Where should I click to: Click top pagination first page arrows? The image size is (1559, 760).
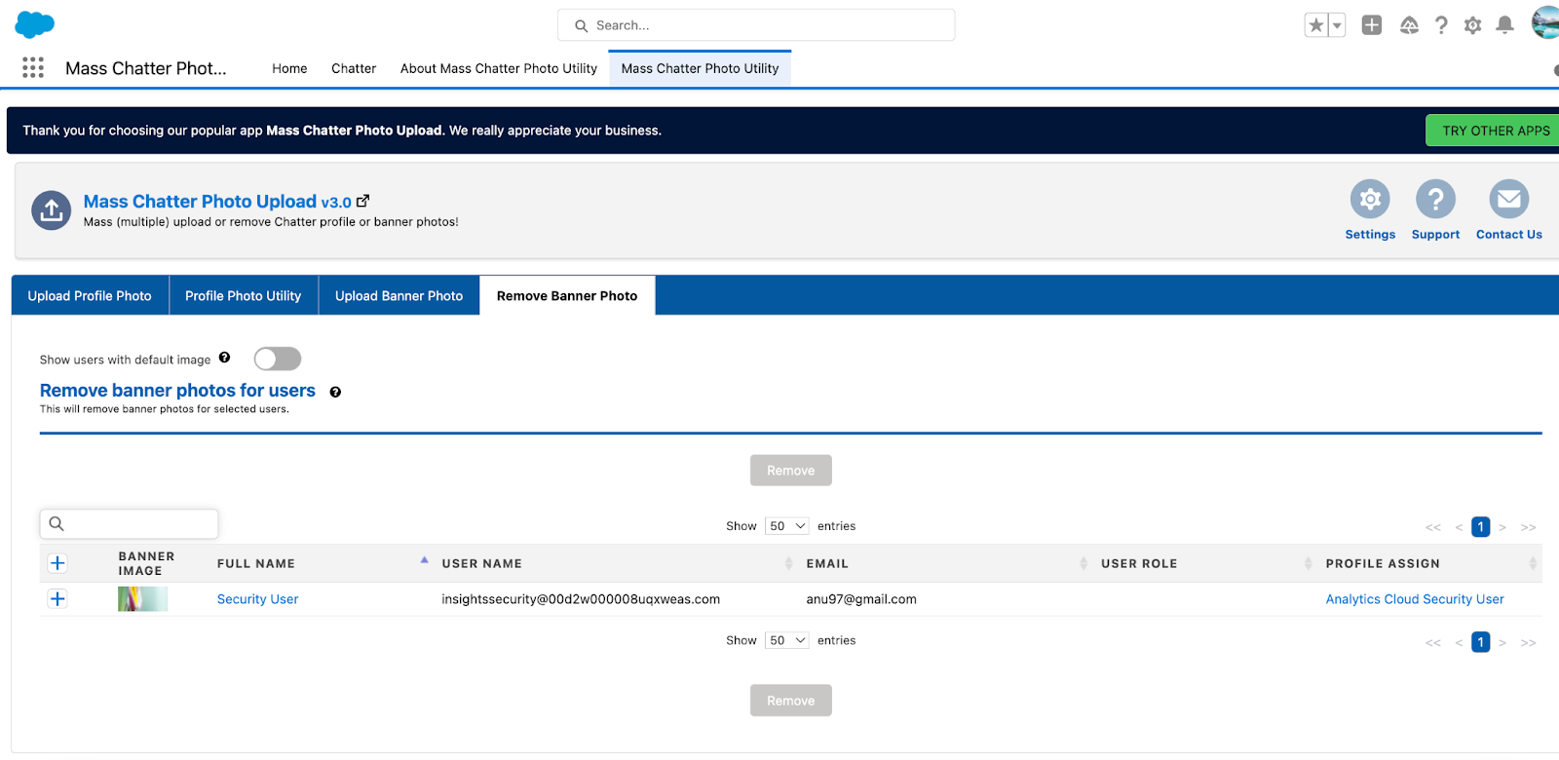point(1432,527)
